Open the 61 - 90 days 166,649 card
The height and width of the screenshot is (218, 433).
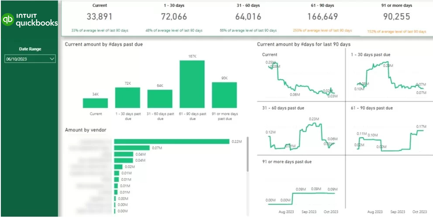coord(323,17)
